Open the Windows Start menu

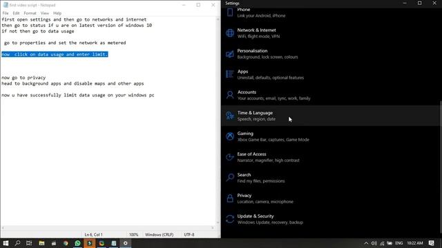point(6,243)
